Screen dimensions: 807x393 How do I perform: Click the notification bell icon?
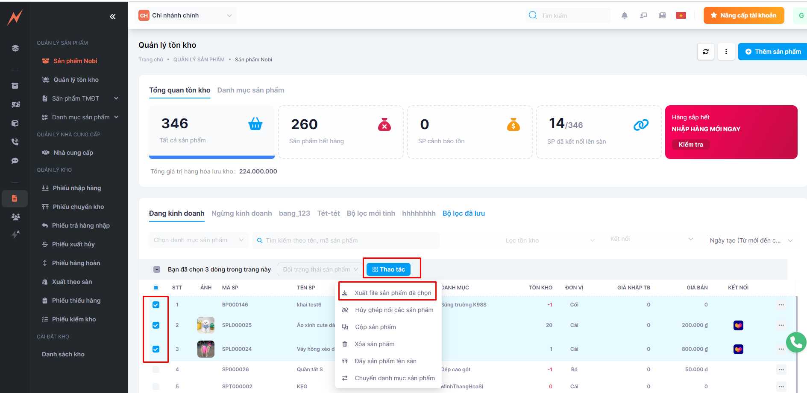pyautogui.click(x=624, y=16)
